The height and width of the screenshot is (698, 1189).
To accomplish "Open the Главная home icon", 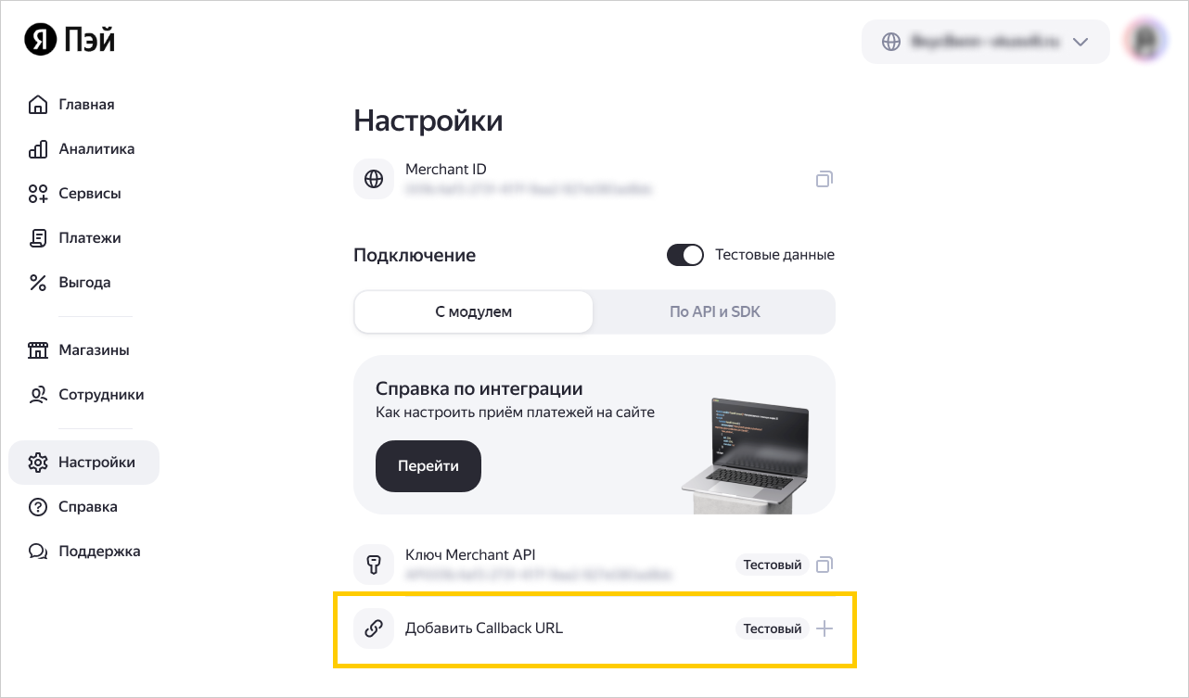I will click(x=38, y=104).
